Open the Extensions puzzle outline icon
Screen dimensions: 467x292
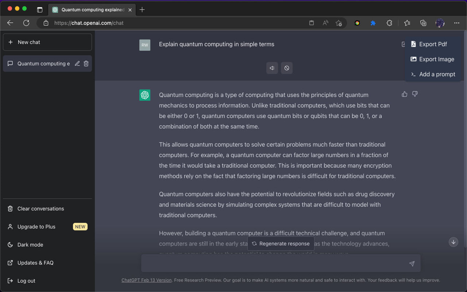[x=389, y=23]
